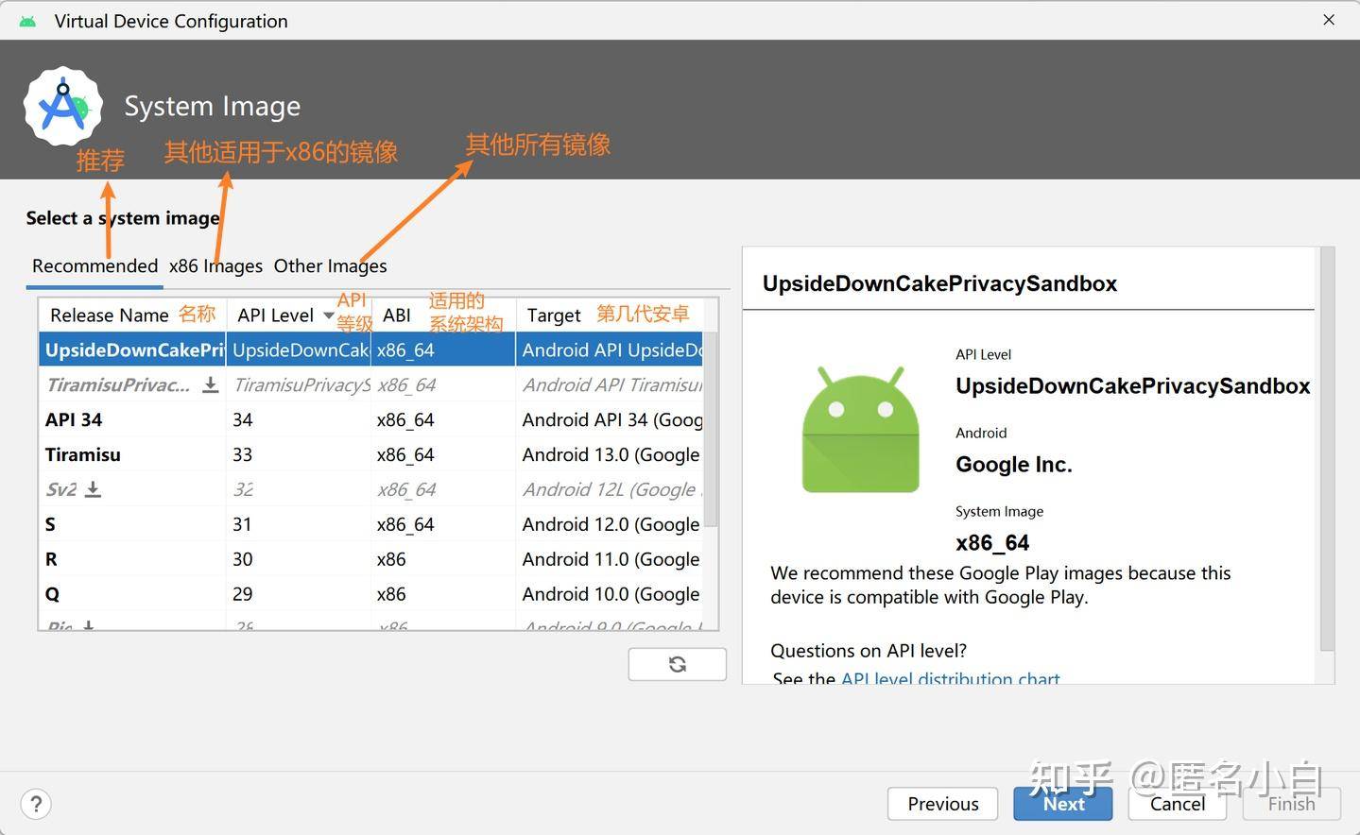Click the Android 10.0 (Google target cell
This screenshot has width=1360, height=835.
click(x=611, y=594)
